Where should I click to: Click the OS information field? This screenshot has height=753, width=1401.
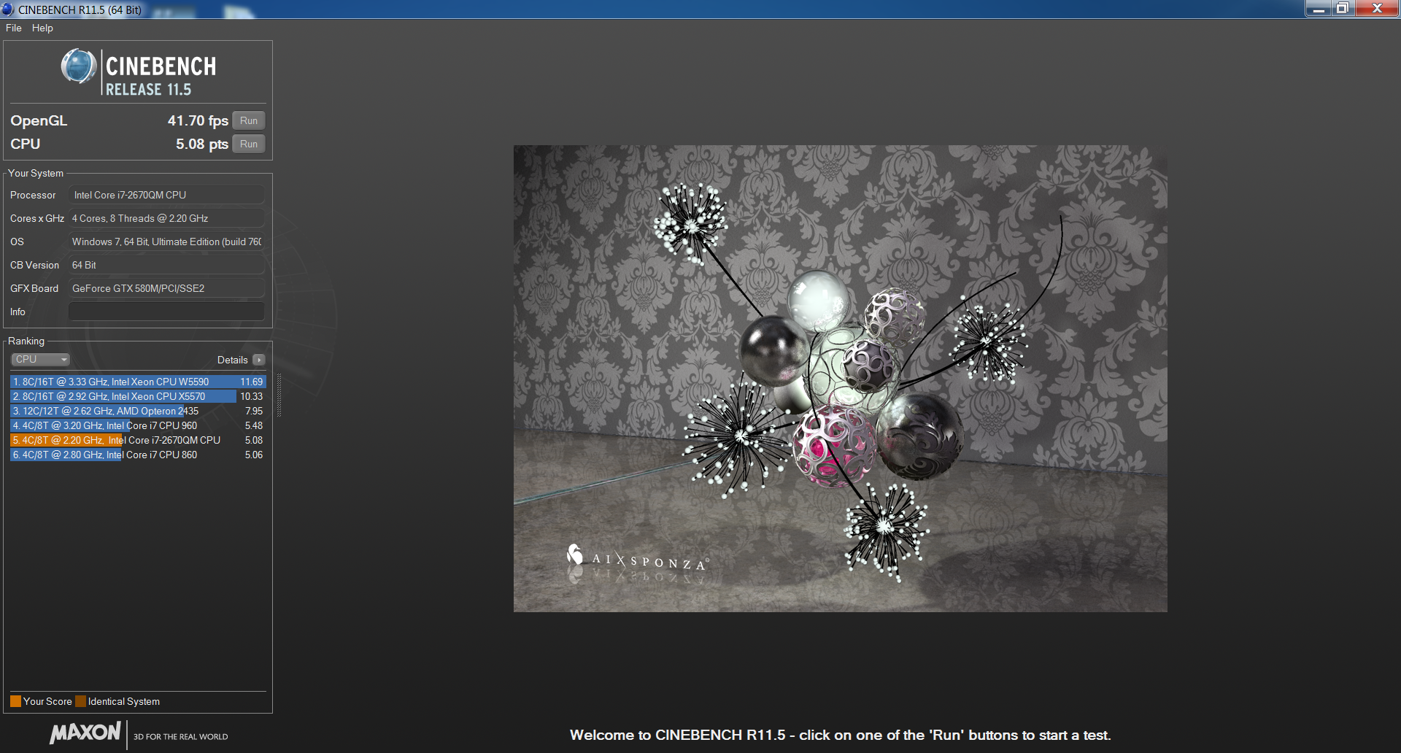(166, 242)
